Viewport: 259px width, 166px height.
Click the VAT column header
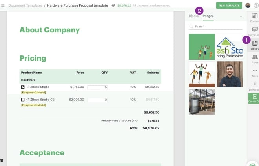133,73
